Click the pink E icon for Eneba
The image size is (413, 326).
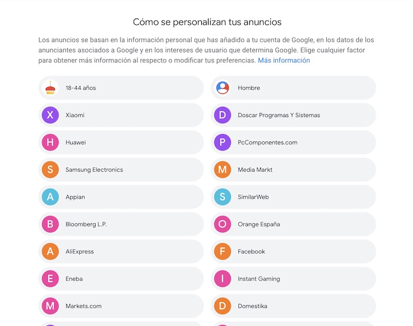tap(50, 279)
